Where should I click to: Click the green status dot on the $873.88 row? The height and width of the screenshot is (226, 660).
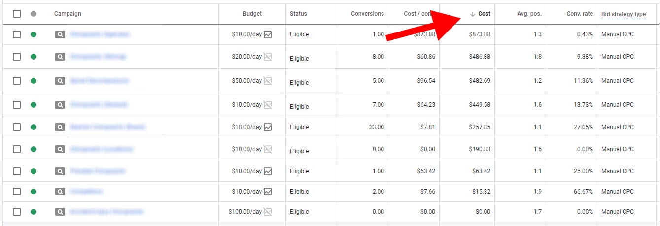click(34, 34)
